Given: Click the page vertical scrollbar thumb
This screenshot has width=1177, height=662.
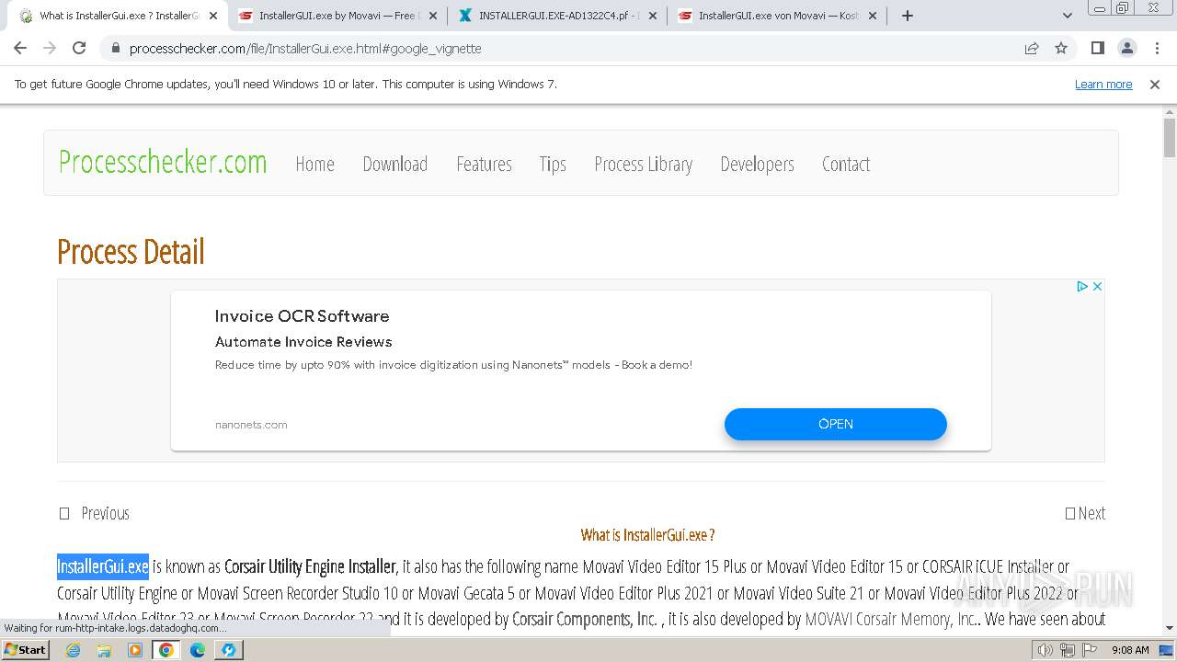Looking at the screenshot, I should tap(1170, 138).
